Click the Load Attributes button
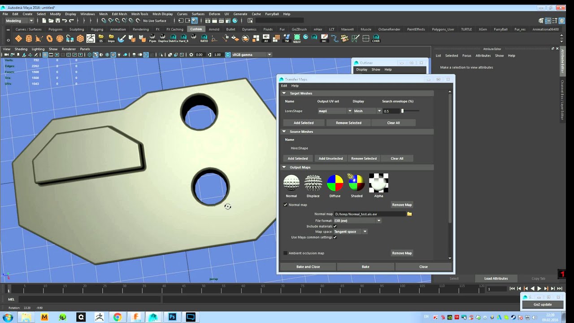Image resolution: width=574 pixels, height=323 pixels. 496,279
